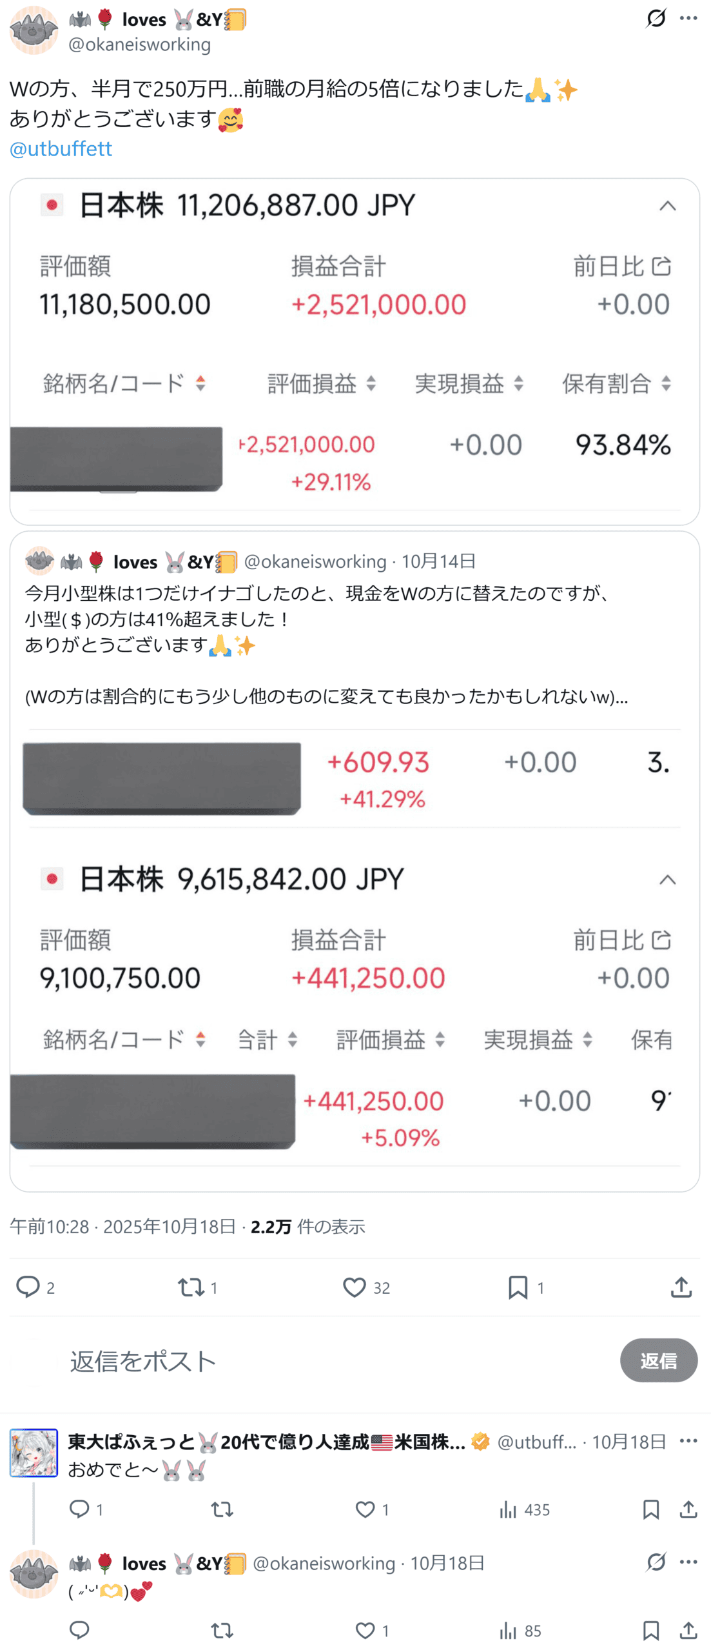711x1652 pixels.
Task: Repost the main post
Action: pyautogui.click(x=190, y=1287)
